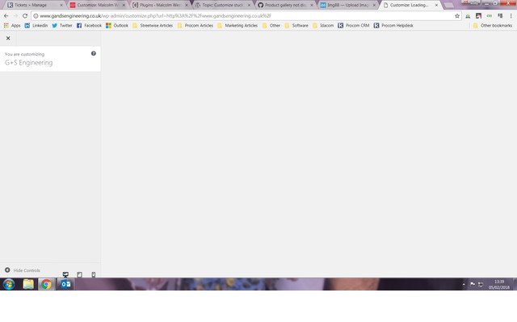The width and height of the screenshot is (517, 322).
Task: Open the Customizer help question mark icon
Action: coord(94,53)
